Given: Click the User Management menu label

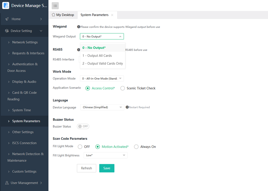Looking at the screenshot, I should point(24,183).
